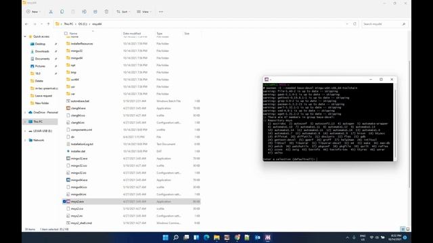Image resolution: width=433 pixels, height=243 pixels.
Task: Click the Cut scissors icon
Action: pyautogui.click(x=51, y=11)
